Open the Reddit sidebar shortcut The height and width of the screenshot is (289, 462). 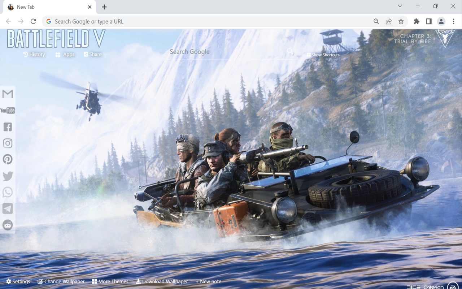[x=8, y=225]
